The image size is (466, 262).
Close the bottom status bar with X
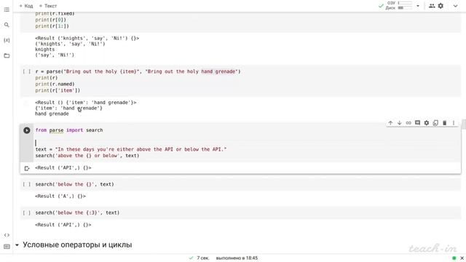(462, 258)
